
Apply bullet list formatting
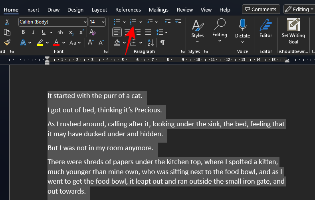[117, 22]
